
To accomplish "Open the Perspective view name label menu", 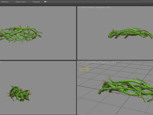I will (87, 62).
